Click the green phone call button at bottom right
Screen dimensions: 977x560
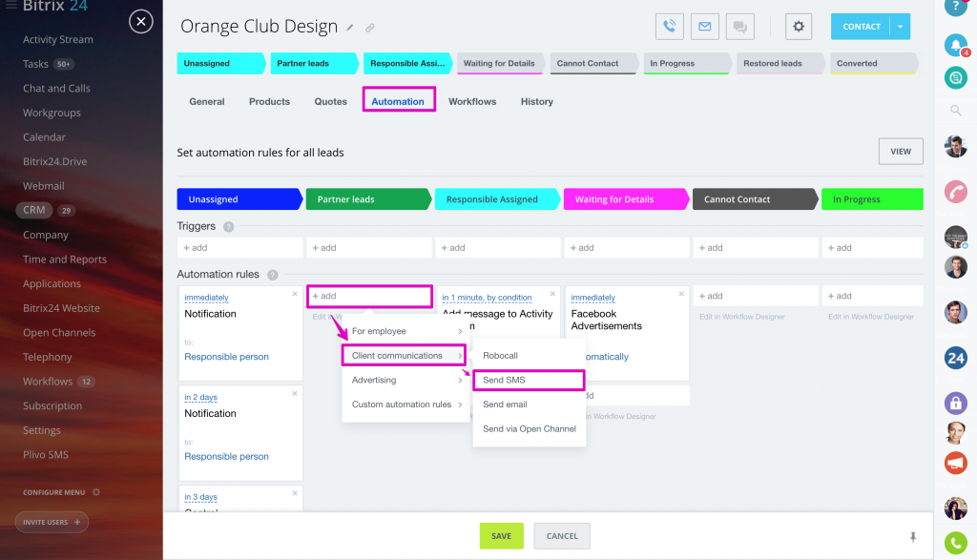coord(955,543)
